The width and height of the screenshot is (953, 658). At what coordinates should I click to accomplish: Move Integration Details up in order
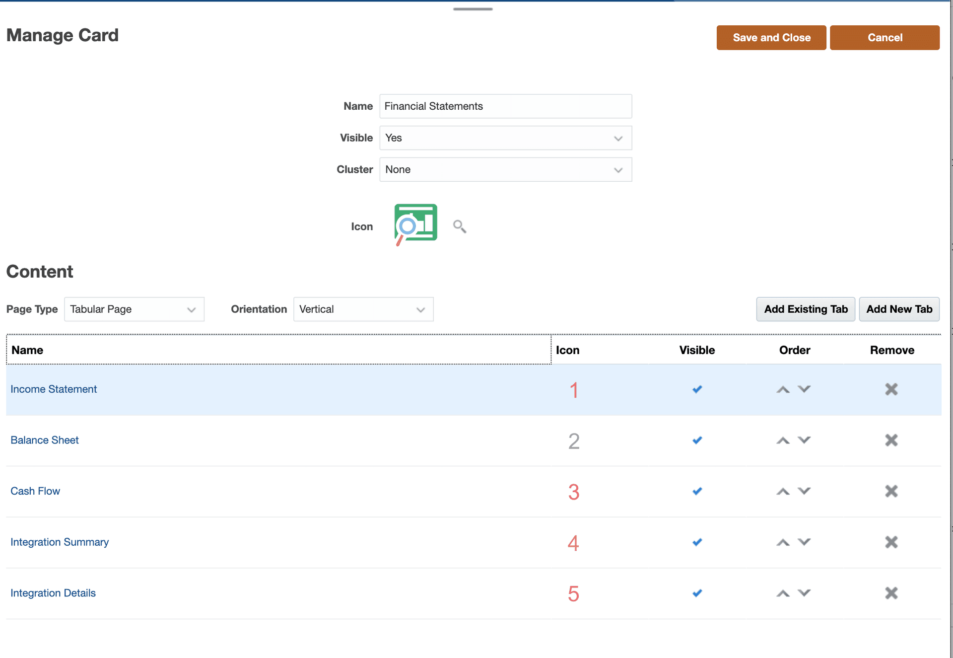pyautogui.click(x=783, y=593)
